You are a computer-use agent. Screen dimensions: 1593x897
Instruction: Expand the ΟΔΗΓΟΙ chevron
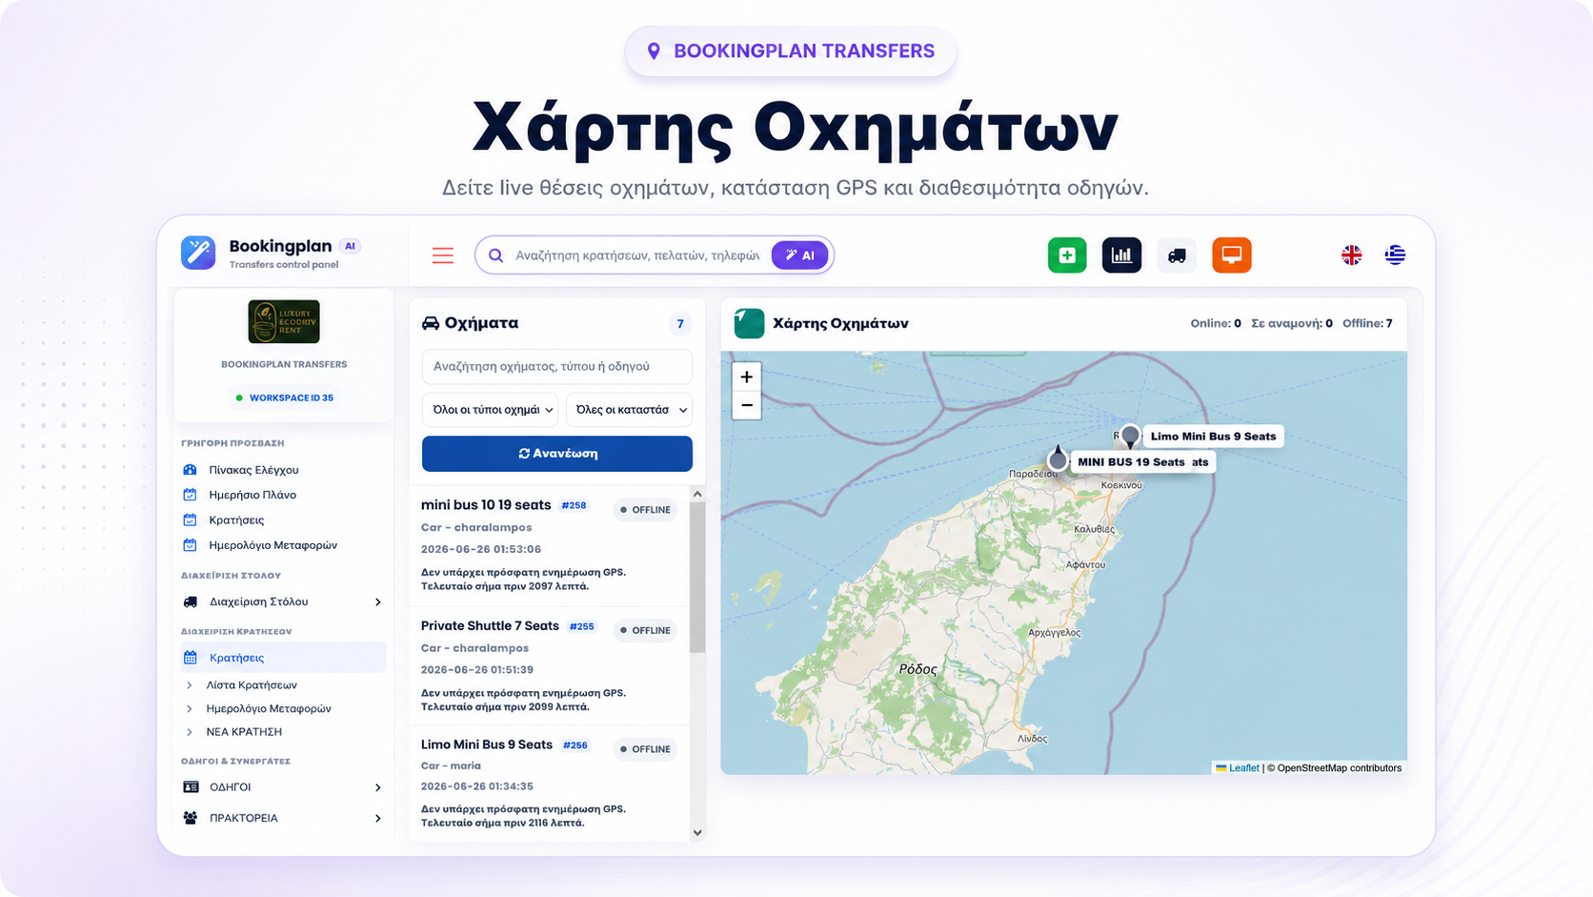(377, 787)
